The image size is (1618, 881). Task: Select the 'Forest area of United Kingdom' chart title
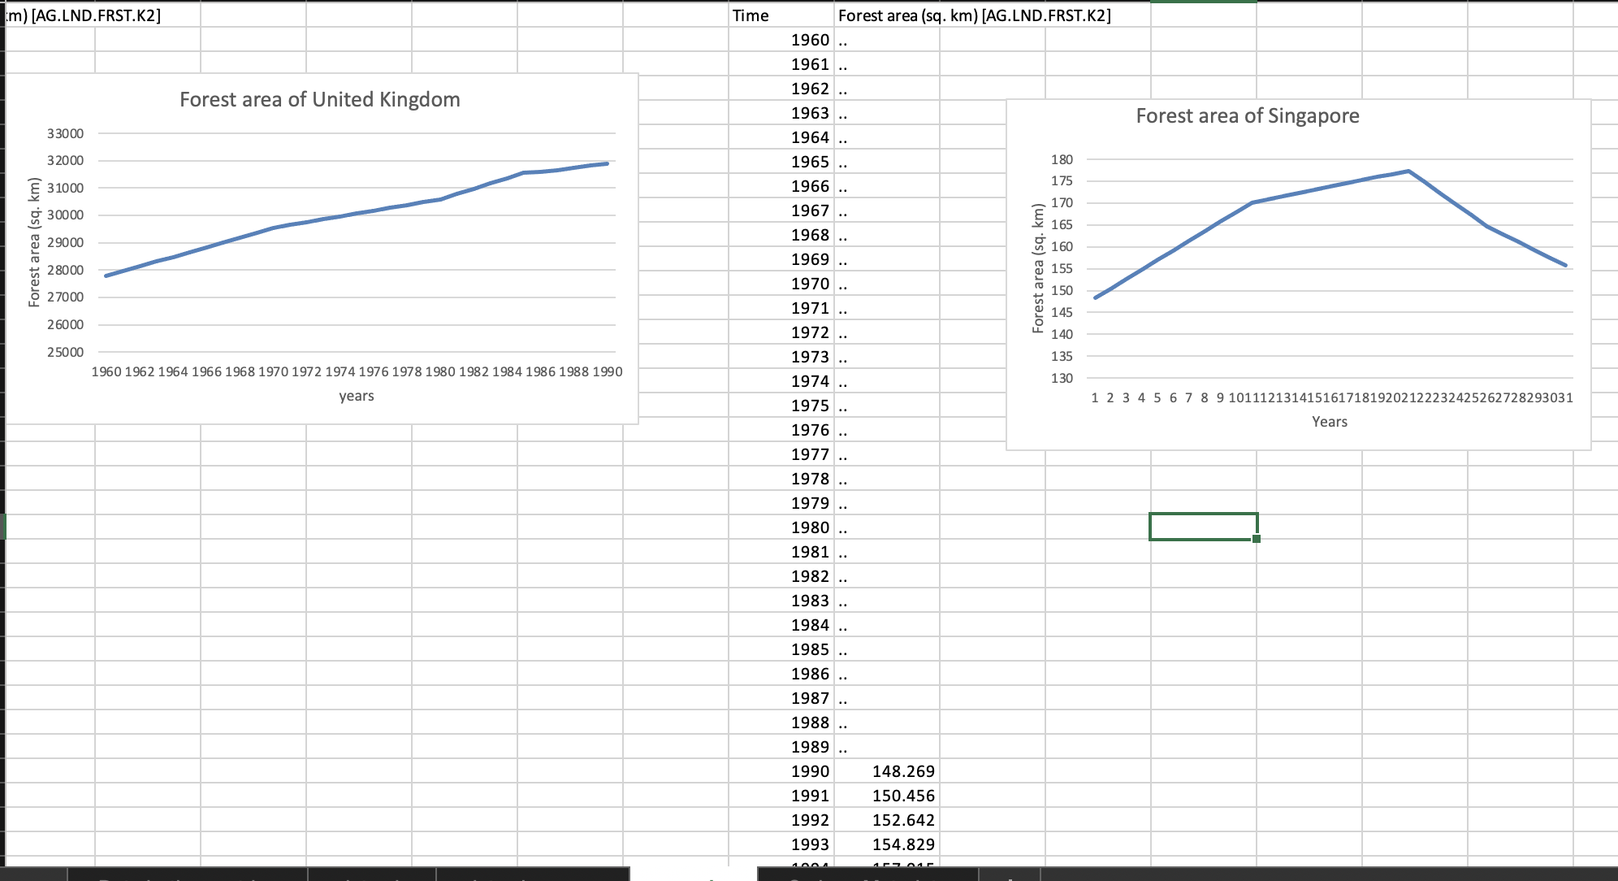pos(319,99)
